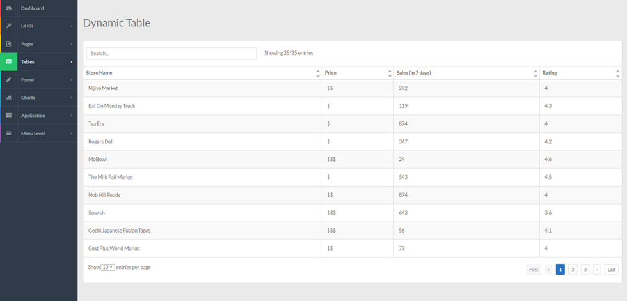Screen dimensions: 627x301
Task: Open the Menu Level sidebar item
Action: (x=39, y=134)
